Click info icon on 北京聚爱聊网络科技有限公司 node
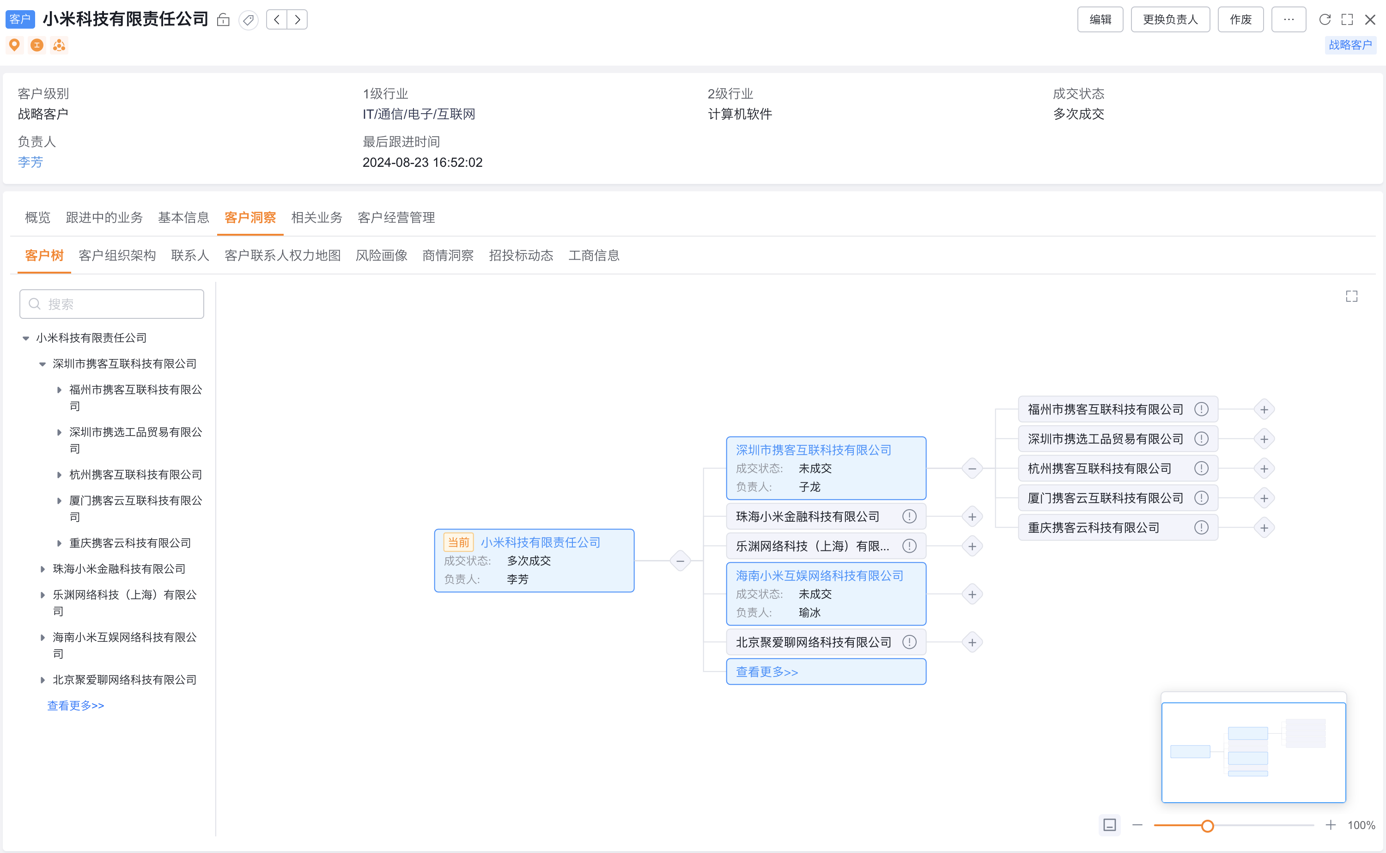Viewport: 1386px width, 853px height. (x=909, y=642)
